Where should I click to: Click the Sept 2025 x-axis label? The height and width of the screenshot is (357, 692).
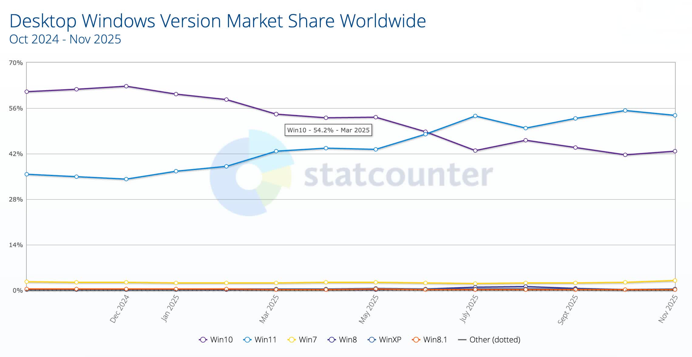point(568,309)
